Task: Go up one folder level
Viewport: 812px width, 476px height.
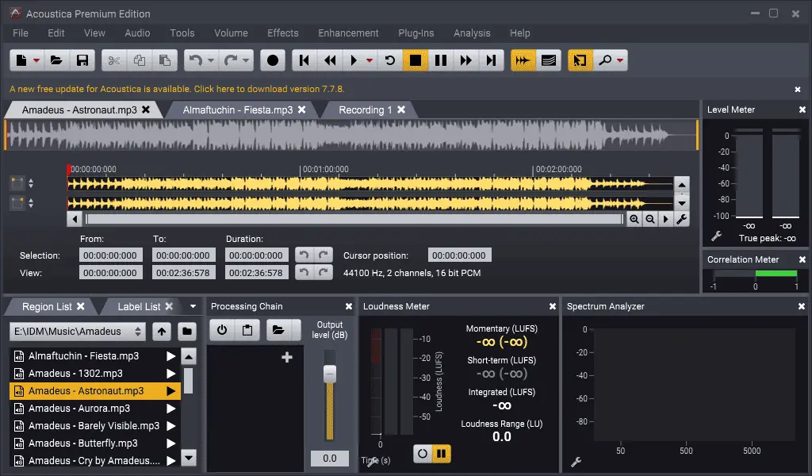Action: click(162, 332)
